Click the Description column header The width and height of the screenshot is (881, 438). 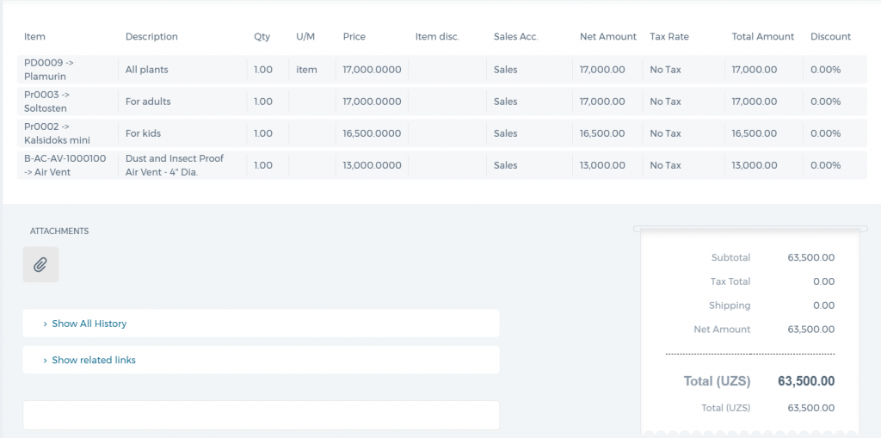tap(151, 36)
